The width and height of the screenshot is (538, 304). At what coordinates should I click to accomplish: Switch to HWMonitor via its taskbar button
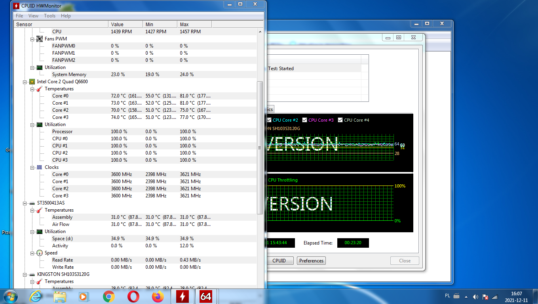[x=183, y=296]
